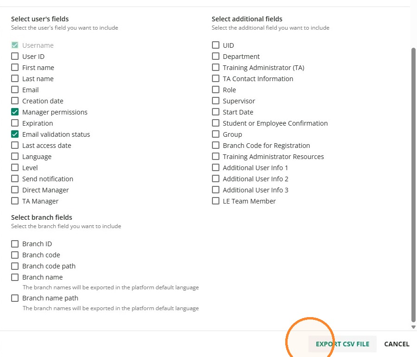Uncheck Email validation status checkbox

pos(15,134)
